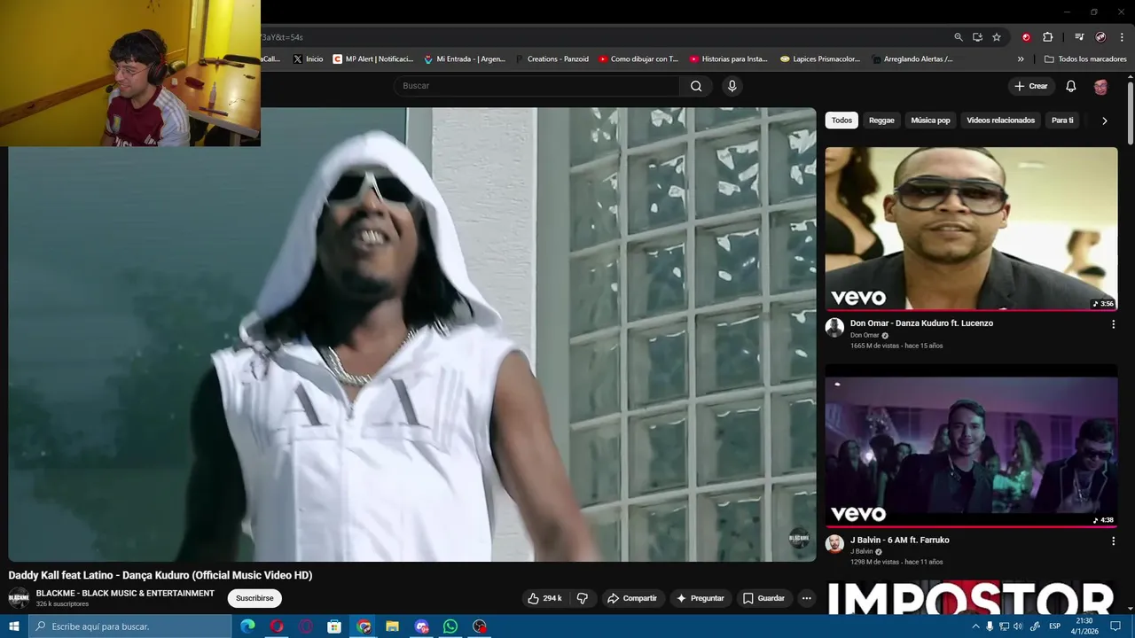Open BLACKME channel avatar

pos(19,598)
